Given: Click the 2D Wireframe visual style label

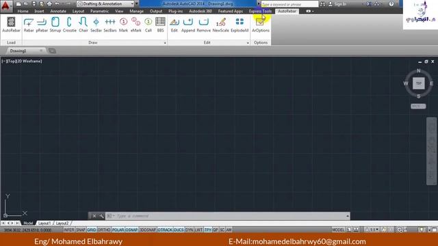Looking at the screenshot, I should coord(29,61).
